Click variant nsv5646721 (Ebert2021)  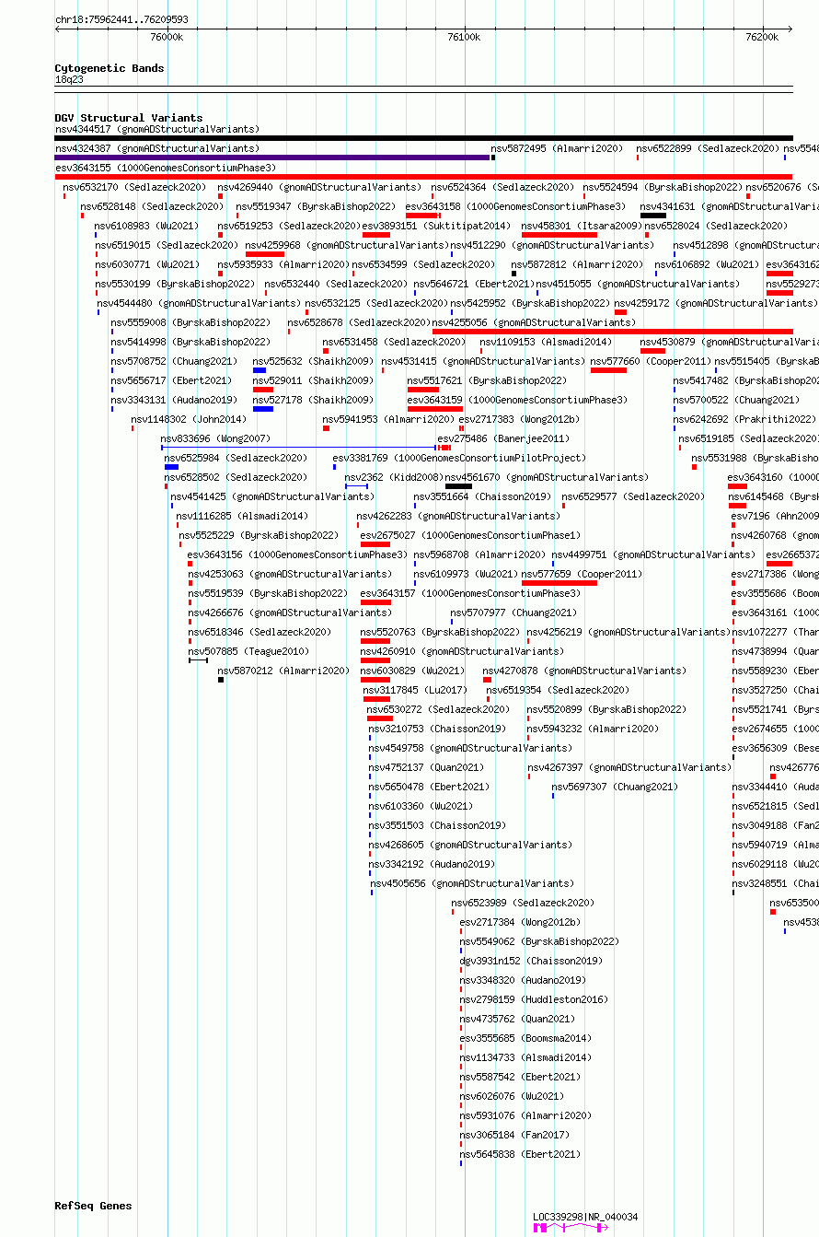(x=473, y=284)
